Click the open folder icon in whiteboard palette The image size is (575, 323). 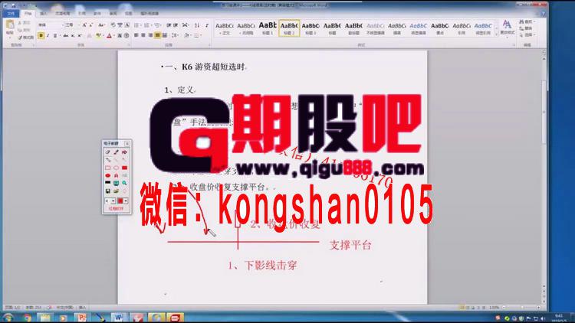[116, 191]
